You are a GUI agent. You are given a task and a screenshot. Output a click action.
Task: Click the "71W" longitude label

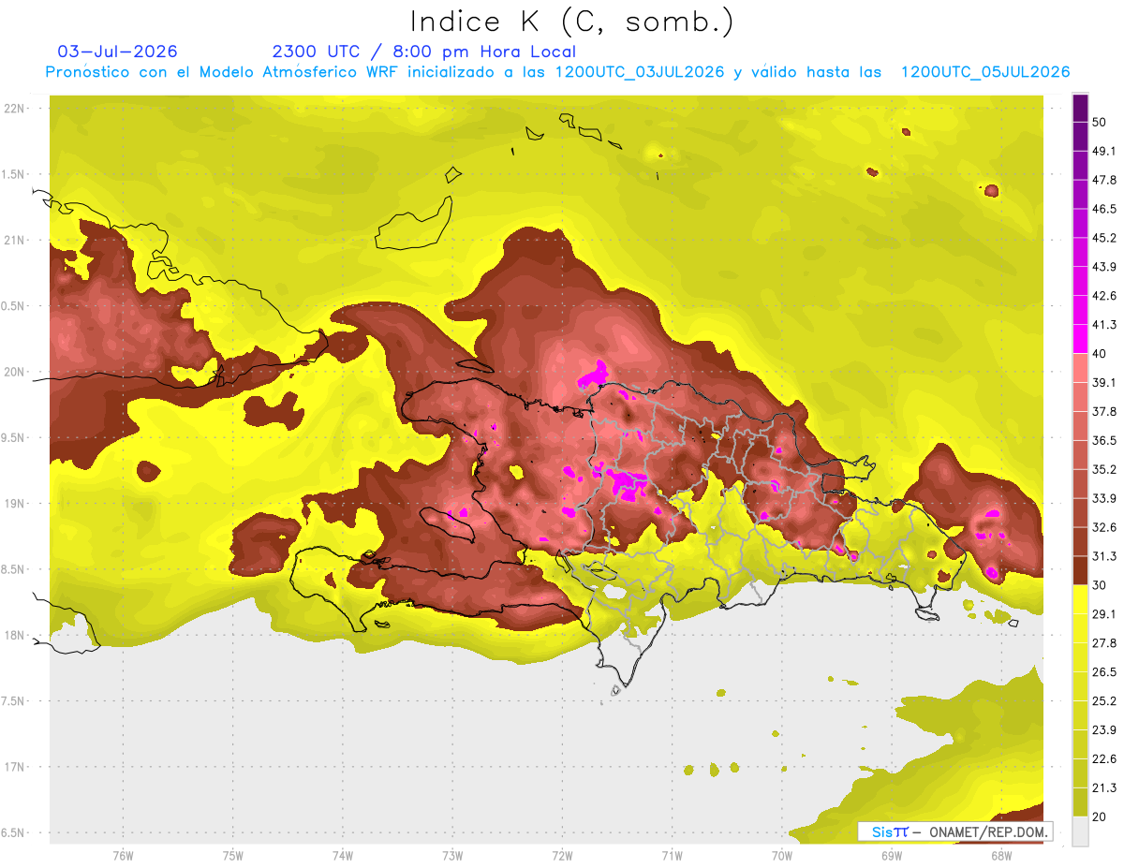672,855
